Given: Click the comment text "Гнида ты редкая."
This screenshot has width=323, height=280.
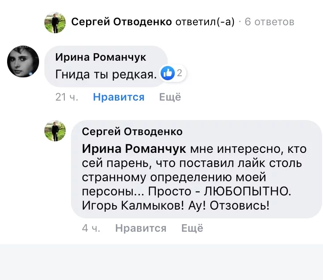Looking at the screenshot, I should (106, 74).
